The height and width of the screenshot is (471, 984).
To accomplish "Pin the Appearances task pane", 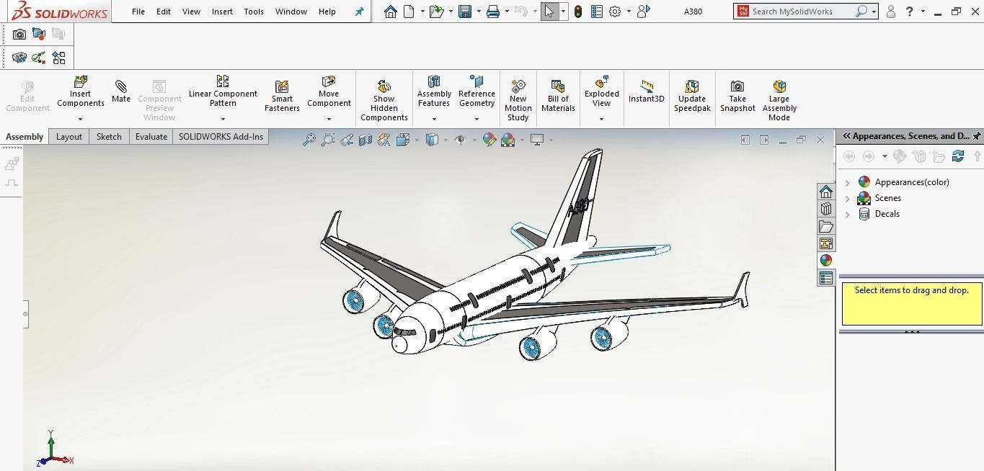I will (x=976, y=135).
